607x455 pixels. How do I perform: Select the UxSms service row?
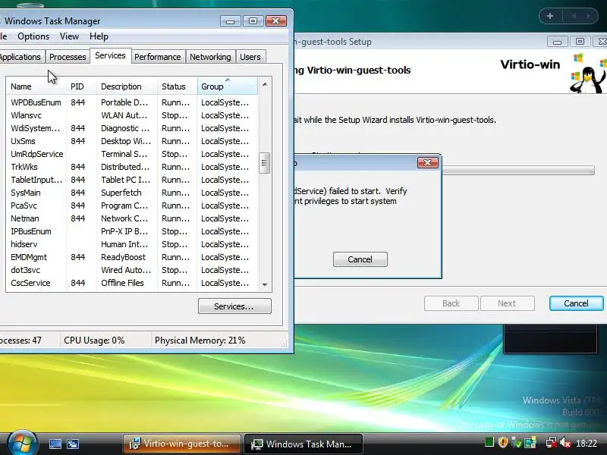coord(132,141)
